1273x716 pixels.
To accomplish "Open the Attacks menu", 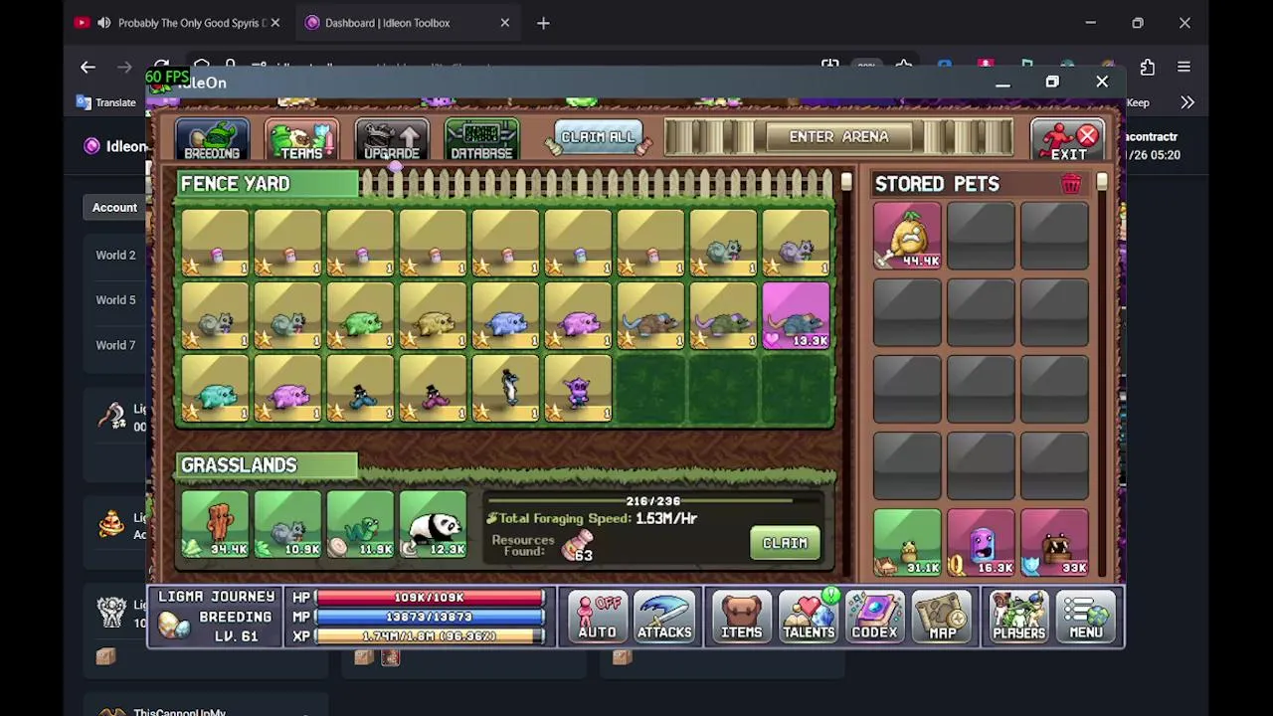I will (664, 617).
